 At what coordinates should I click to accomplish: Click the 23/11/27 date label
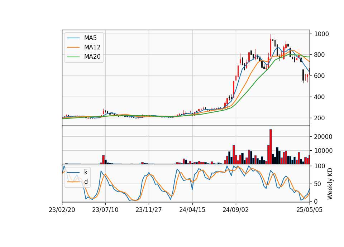(148, 210)
